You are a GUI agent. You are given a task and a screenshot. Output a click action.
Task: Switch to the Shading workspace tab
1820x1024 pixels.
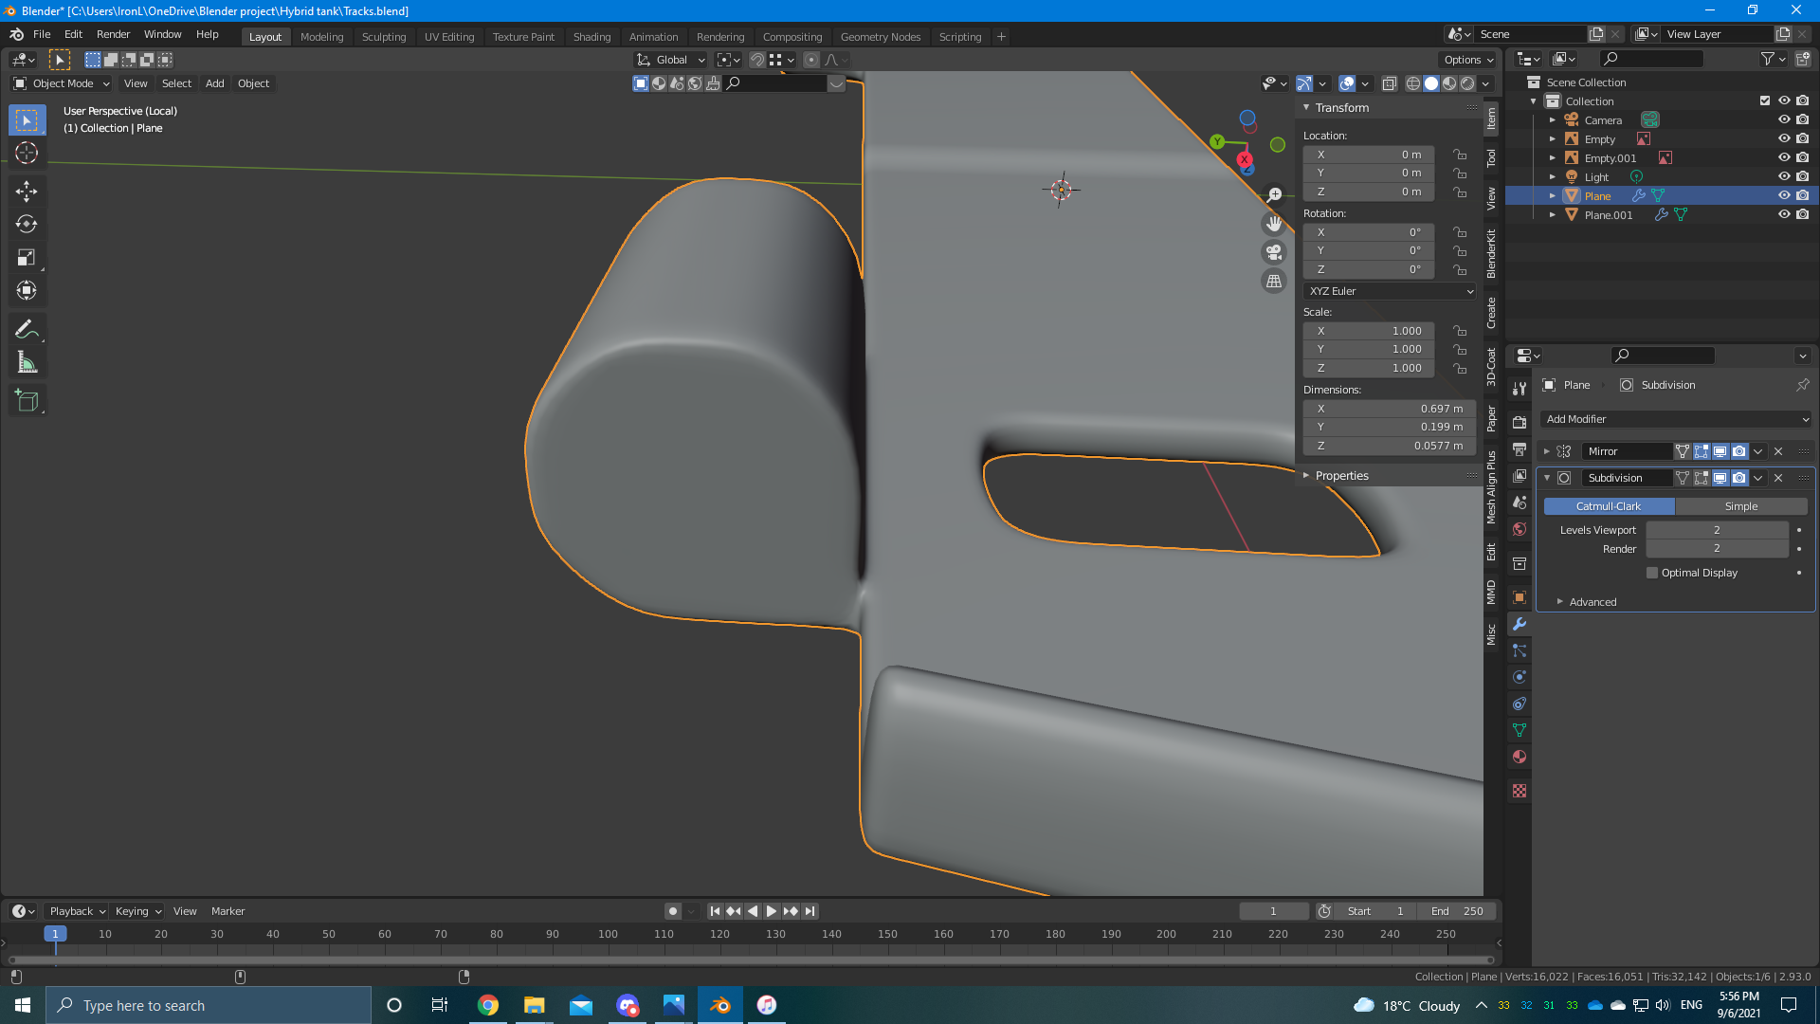591,37
